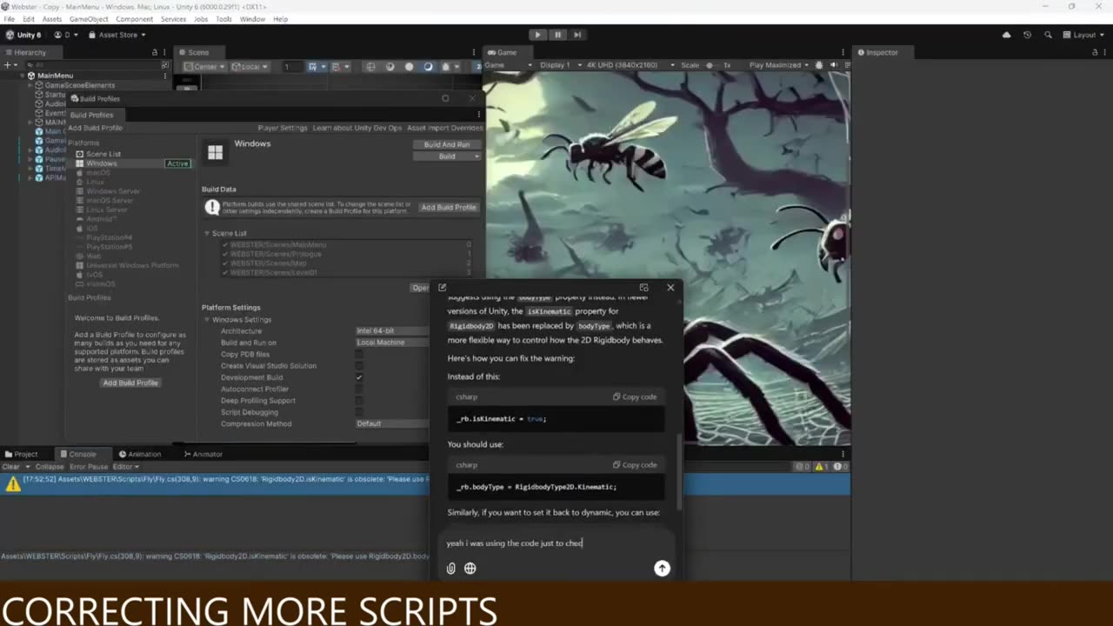Viewport: 1113px width, 626px height.
Task: Toggle the Development Build checkbox
Action: coord(359,377)
